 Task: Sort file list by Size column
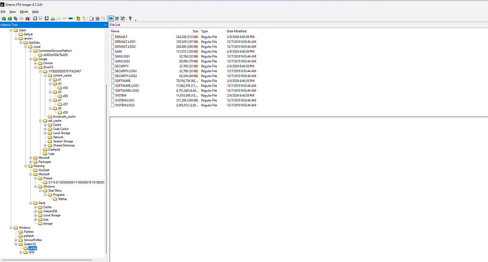point(187,31)
